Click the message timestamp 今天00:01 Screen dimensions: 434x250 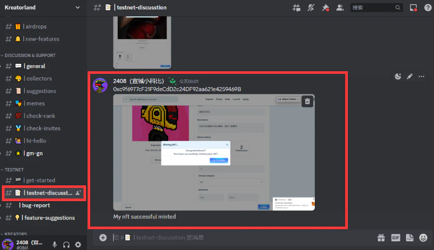point(189,81)
